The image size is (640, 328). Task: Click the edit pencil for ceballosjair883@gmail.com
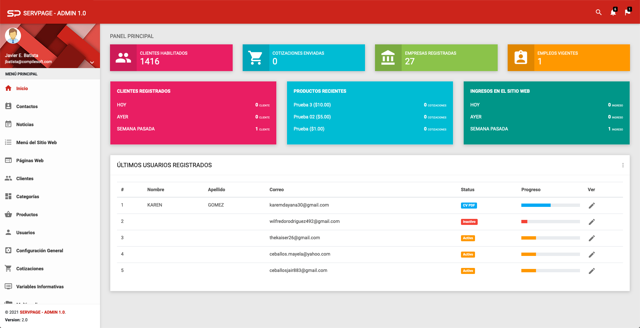click(x=592, y=271)
